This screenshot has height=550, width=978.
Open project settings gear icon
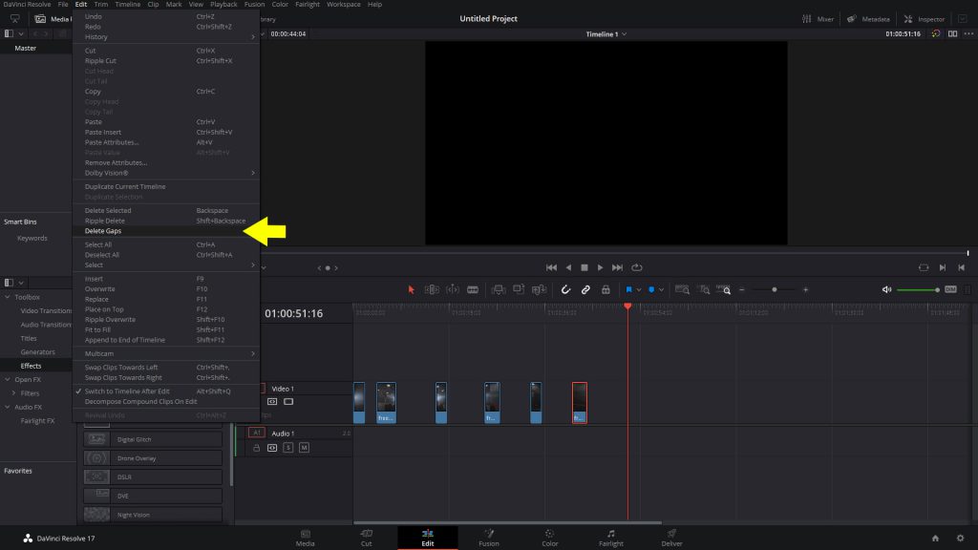point(961,539)
